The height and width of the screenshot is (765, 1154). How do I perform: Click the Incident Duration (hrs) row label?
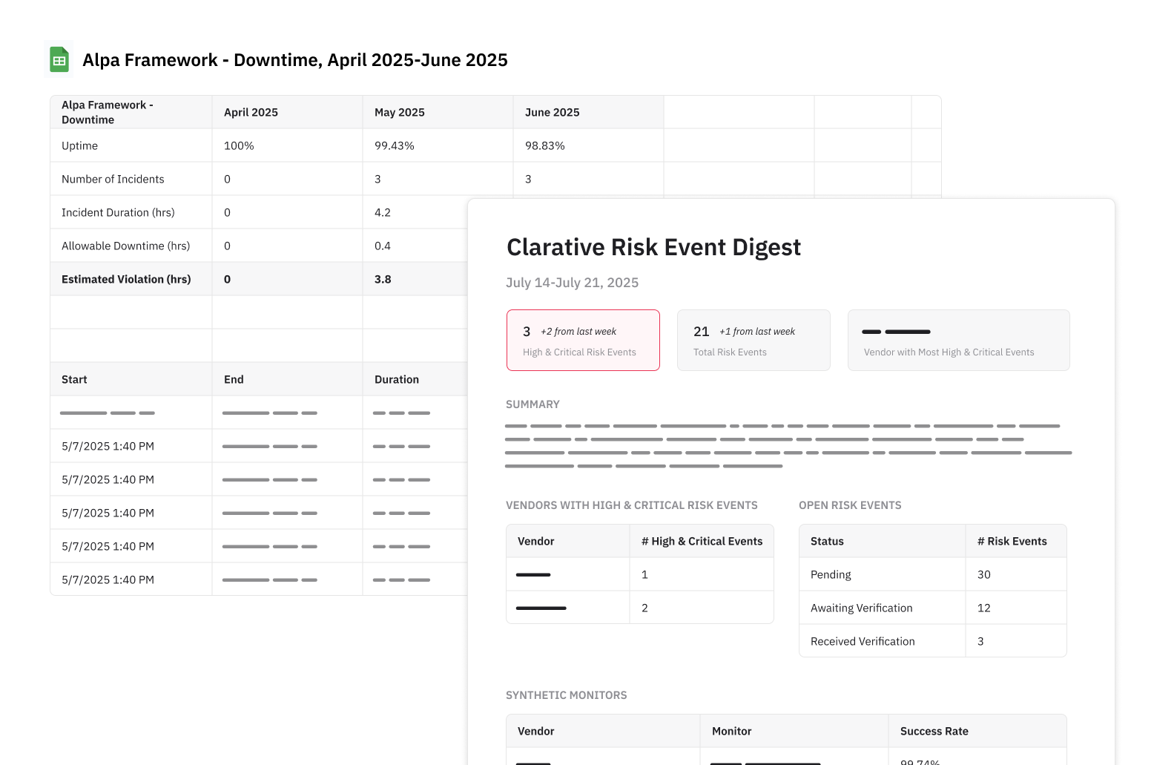pos(118,212)
